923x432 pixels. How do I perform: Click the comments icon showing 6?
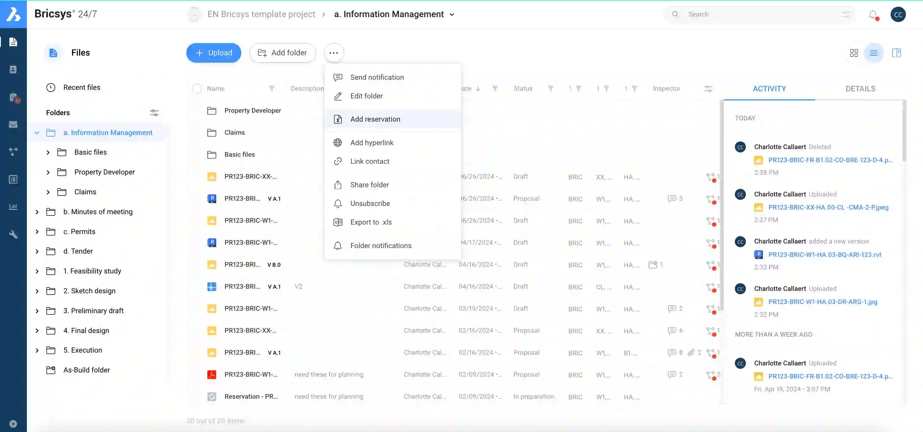(675, 331)
